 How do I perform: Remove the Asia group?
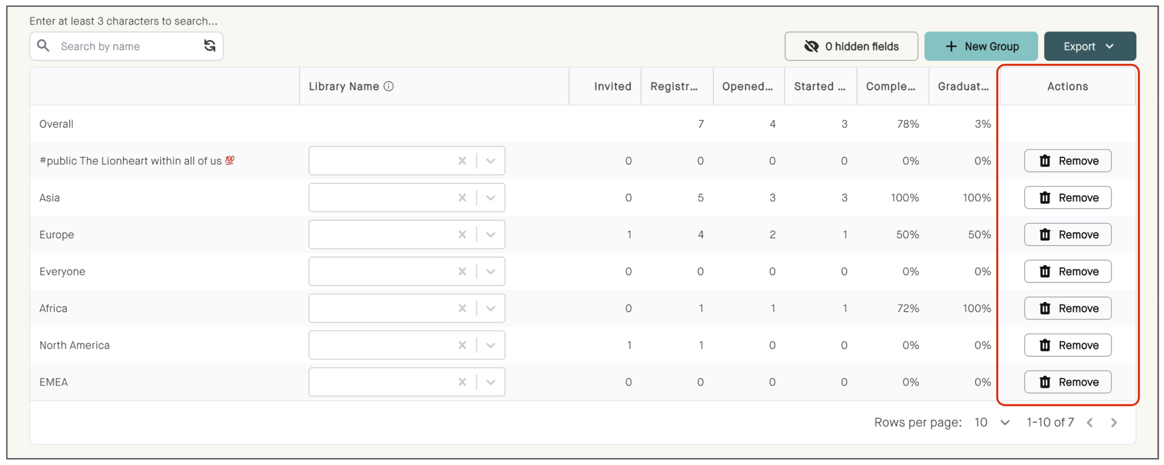(1067, 198)
